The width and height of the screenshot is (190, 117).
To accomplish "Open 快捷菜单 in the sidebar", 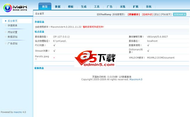I will (13, 25).
